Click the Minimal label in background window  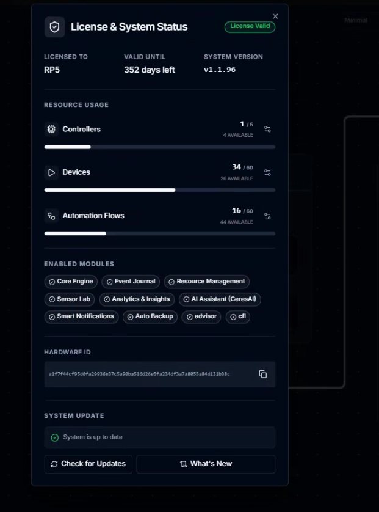tap(356, 20)
